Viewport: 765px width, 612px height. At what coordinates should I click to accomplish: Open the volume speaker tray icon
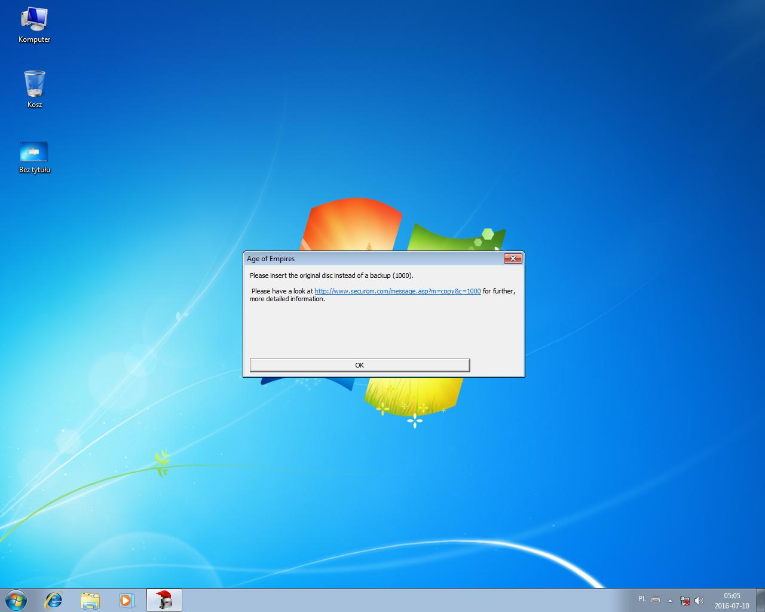point(699,601)
